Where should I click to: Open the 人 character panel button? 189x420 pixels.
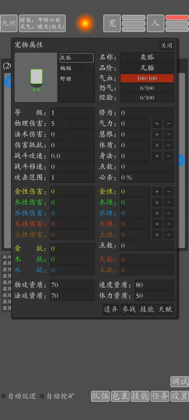click(x=156, y=23)
